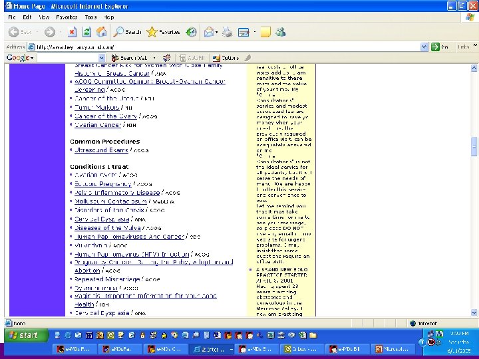
Task: Open Human Papillomavirus (HPV) Infection link
Action: point(132,254)
